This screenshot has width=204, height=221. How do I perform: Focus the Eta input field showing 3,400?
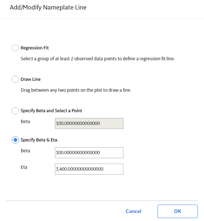pos(89,169)
